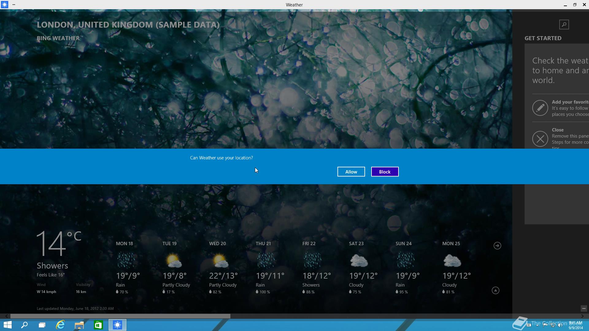Open the volume control in the system tray

click(x=560, y=325)
